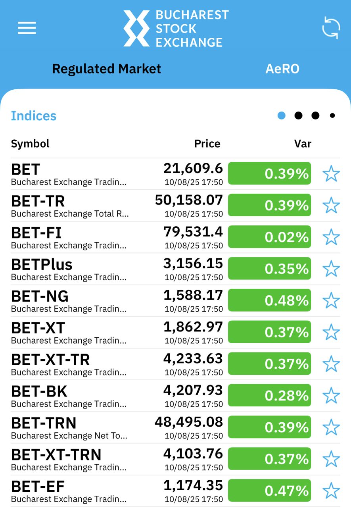Select the small fourth page dot
This screenshot has height=508, width=351.
tap(332, 115)
